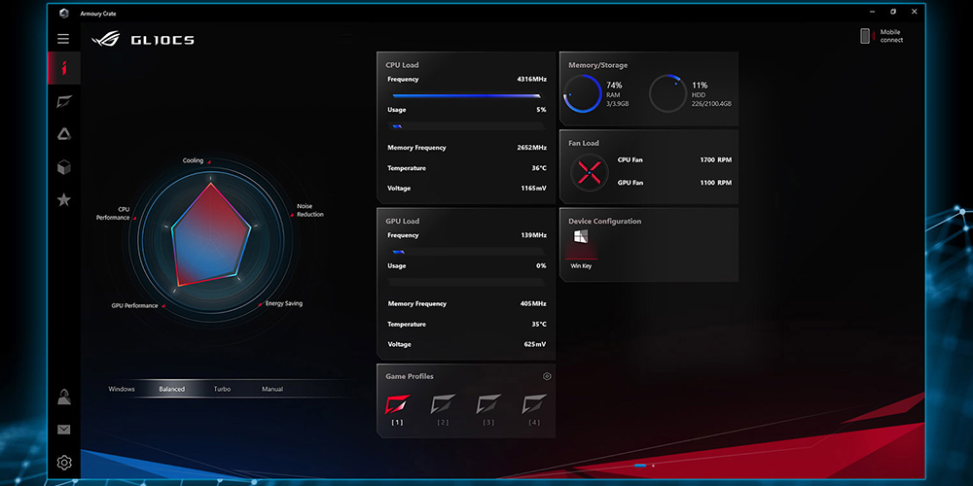This screenshot has width=973, height=486.
Task: Click the Fan Load panel title
Action: point(584,143)
